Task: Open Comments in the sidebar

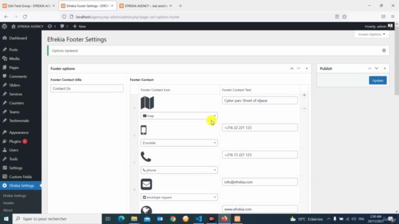Action: point(18,77)
